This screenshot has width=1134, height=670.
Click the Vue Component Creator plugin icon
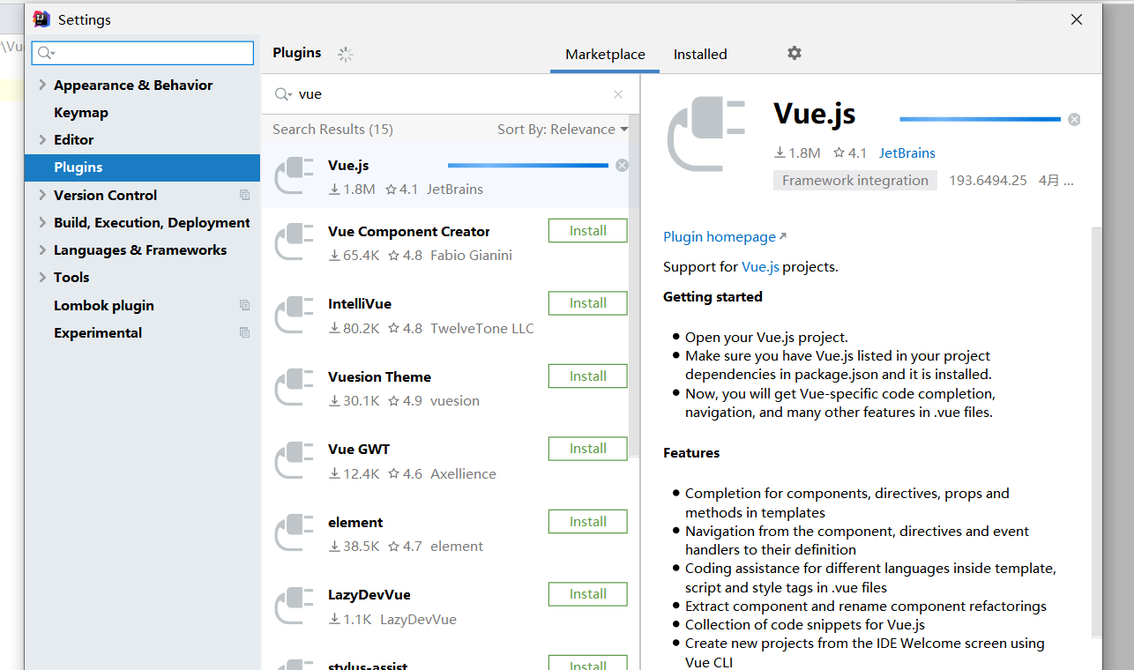[x=295, y=242]
